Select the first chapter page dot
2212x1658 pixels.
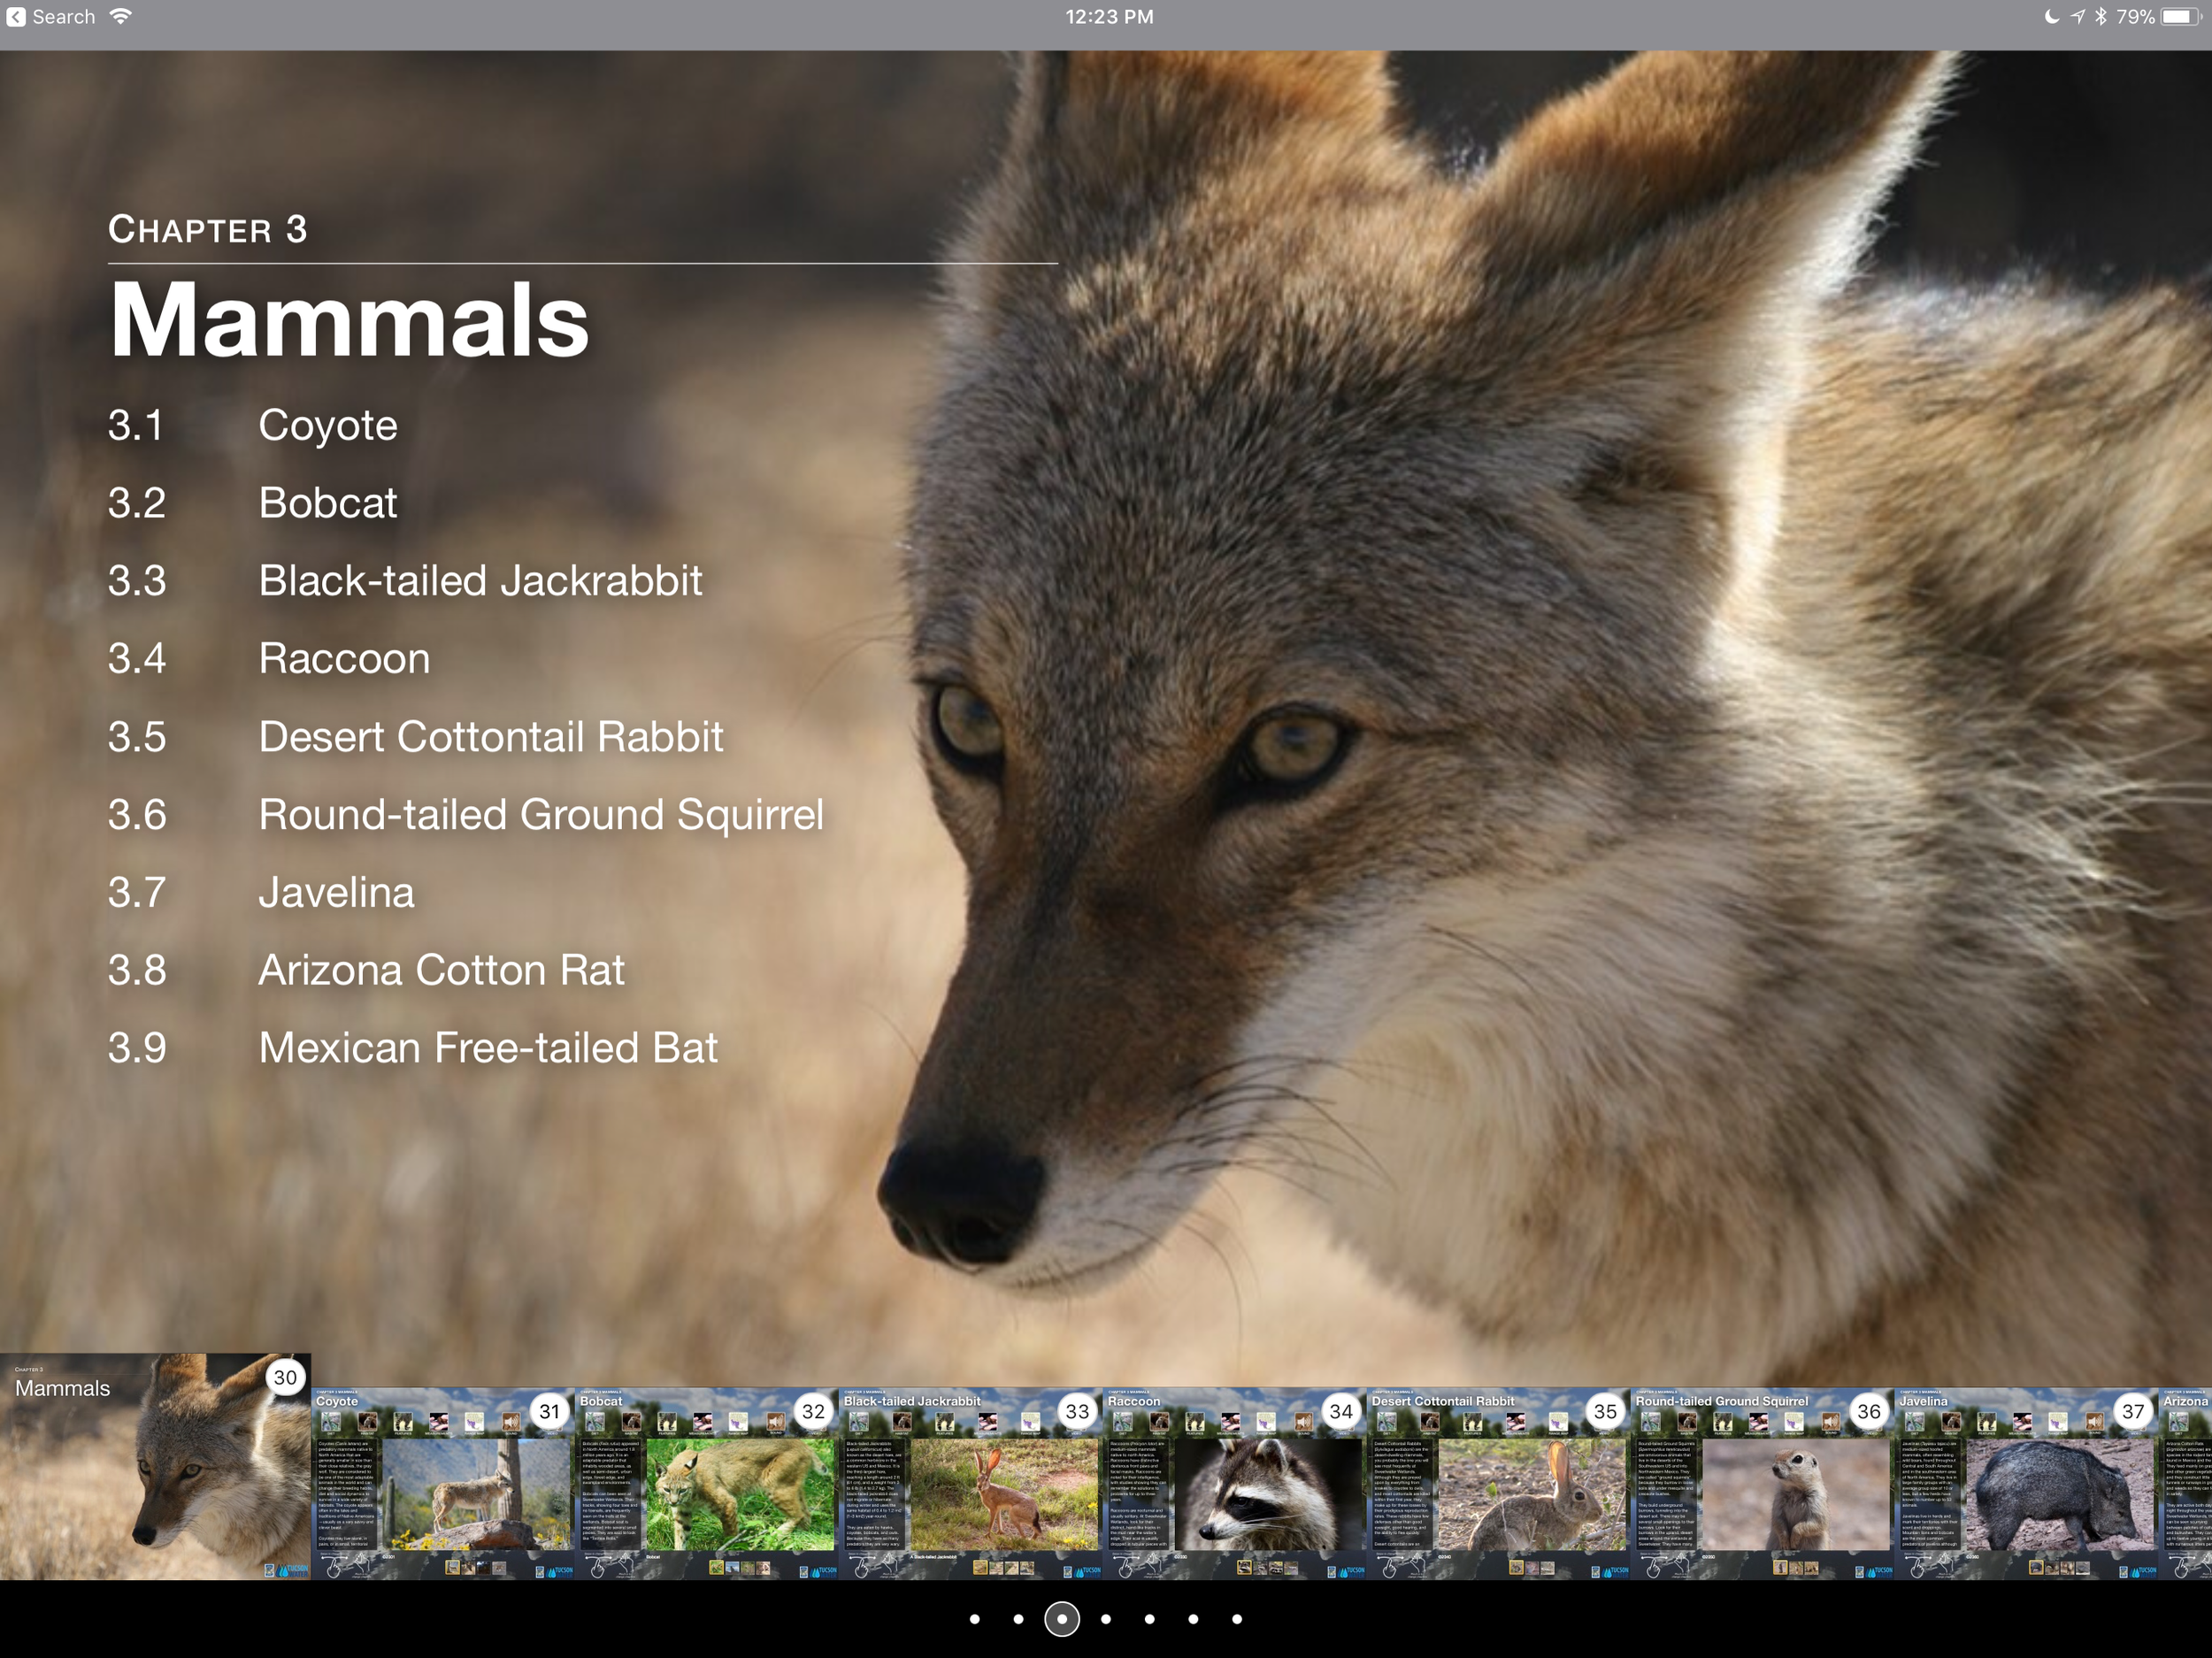click(975, 1619)
